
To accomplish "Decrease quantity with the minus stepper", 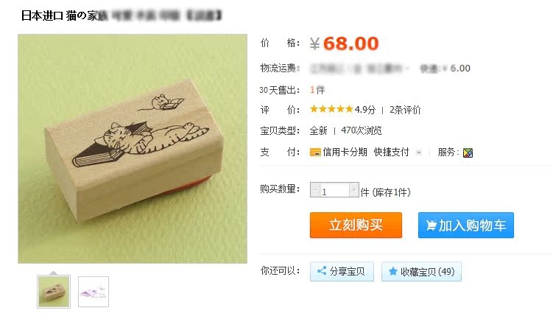I will pyautogui.click(x=314, y=190).
